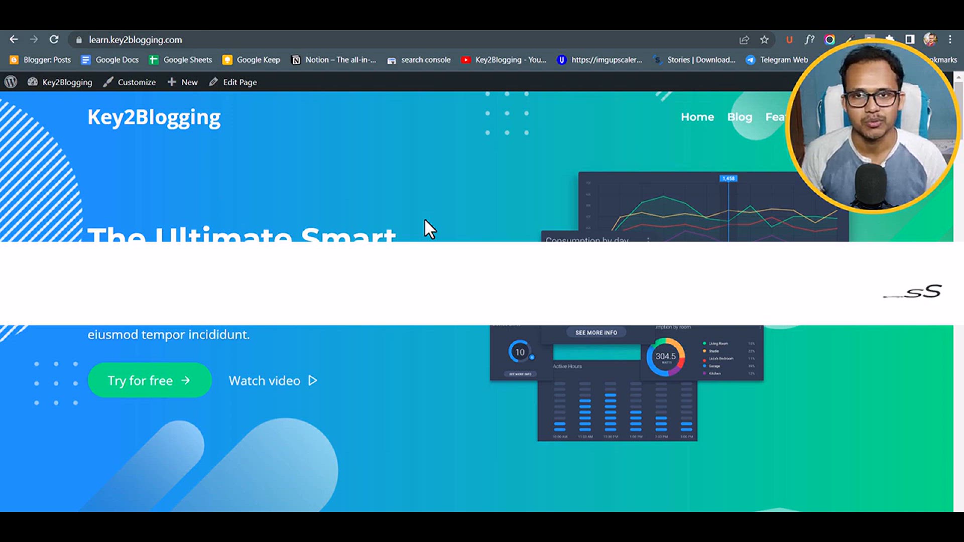Open the f? font finder extension
Image resolution: width=964 pixels, height=542 pixels.
coord(809,40)
